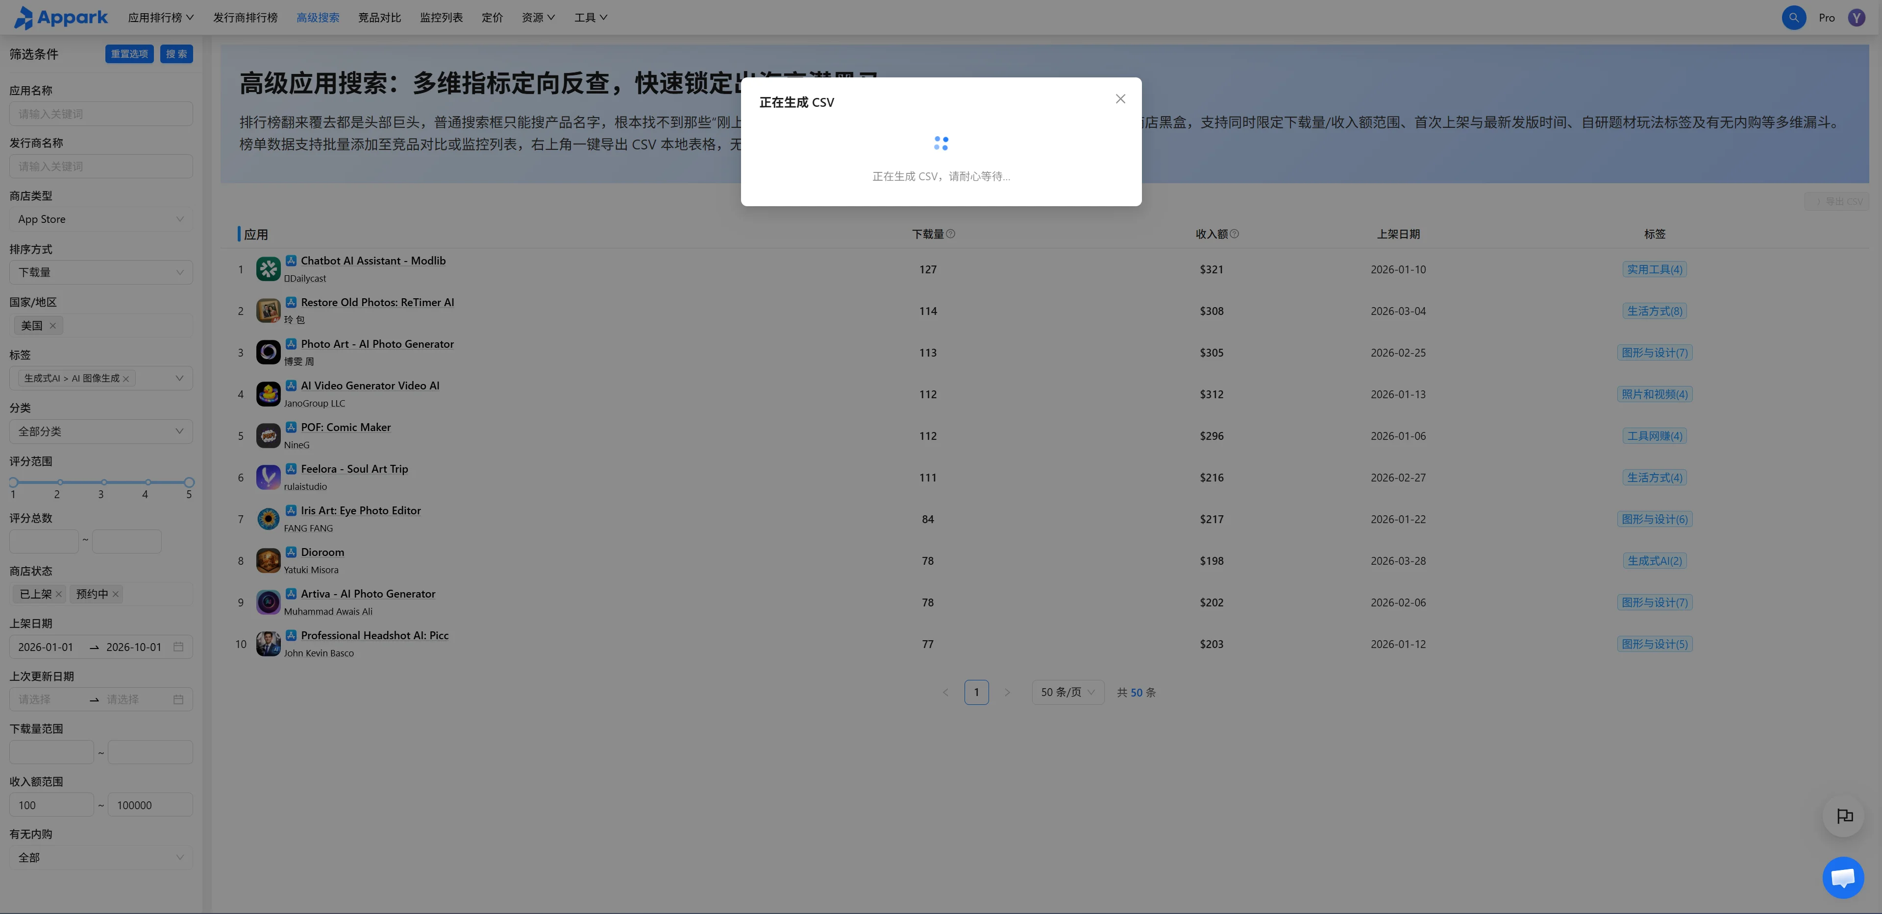Expand the 应用排行榜 menu
The image size is (1882, 914).
(161, 18)
